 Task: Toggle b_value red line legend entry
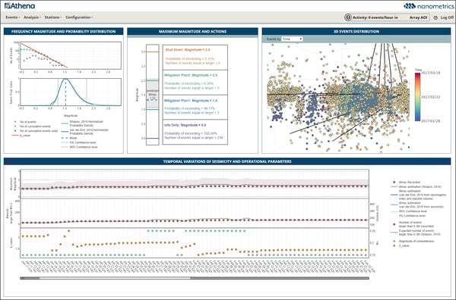point(21,136)
